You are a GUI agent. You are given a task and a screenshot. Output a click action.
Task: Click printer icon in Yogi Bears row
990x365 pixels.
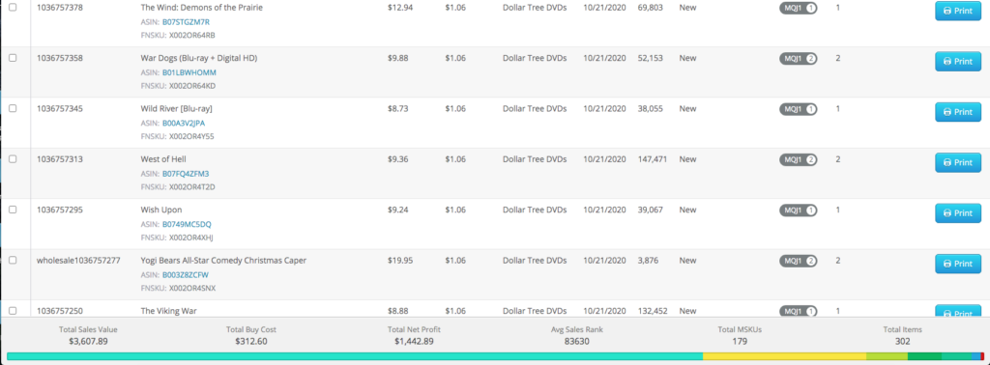(x=947, y=264)
